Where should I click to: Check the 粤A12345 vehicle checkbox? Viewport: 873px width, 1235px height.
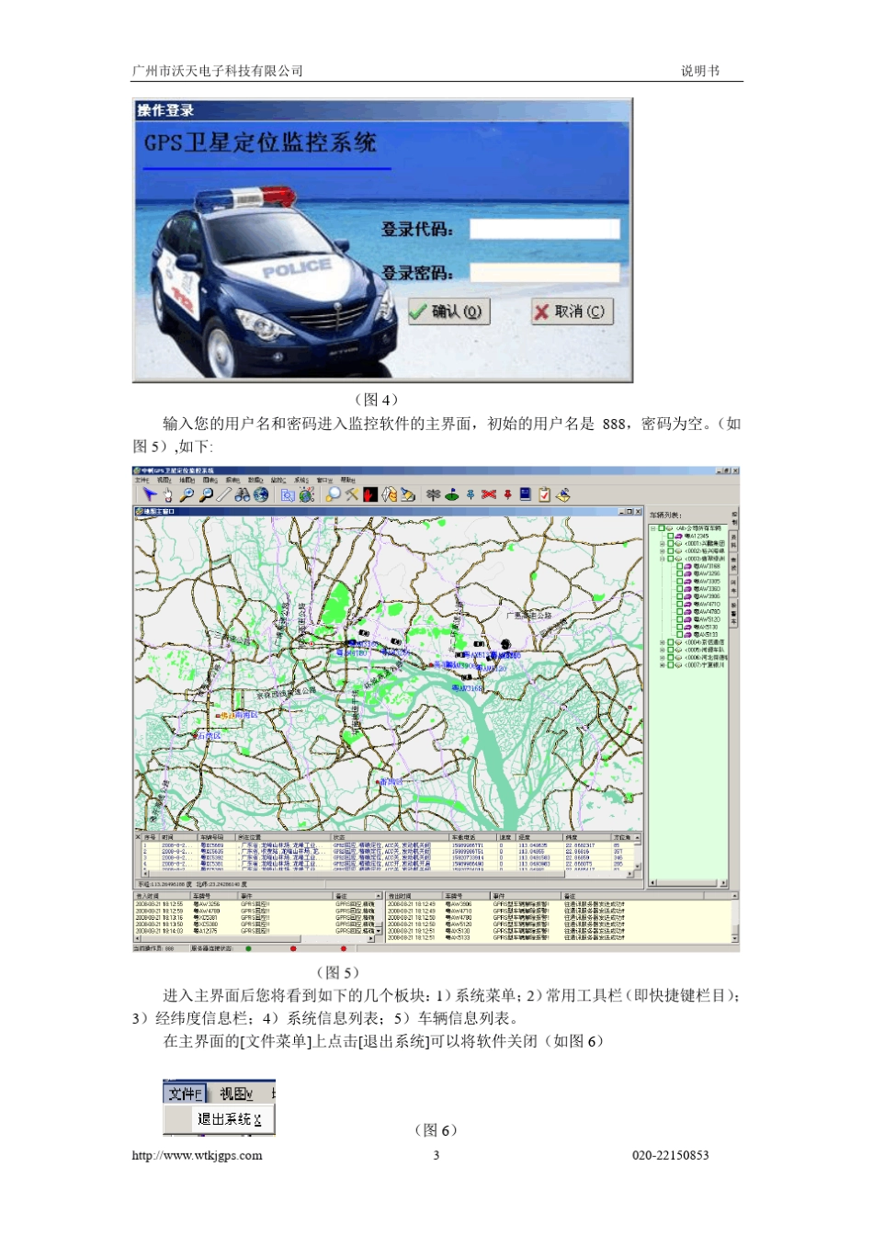tap(670, 537)
